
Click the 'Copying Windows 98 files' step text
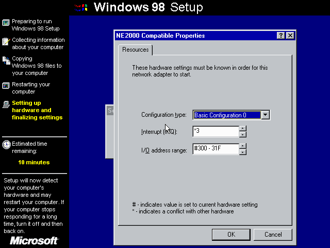pyautogui.click(x=37, y=66)
